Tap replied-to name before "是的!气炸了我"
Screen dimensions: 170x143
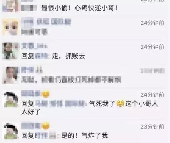pos(45,135)
